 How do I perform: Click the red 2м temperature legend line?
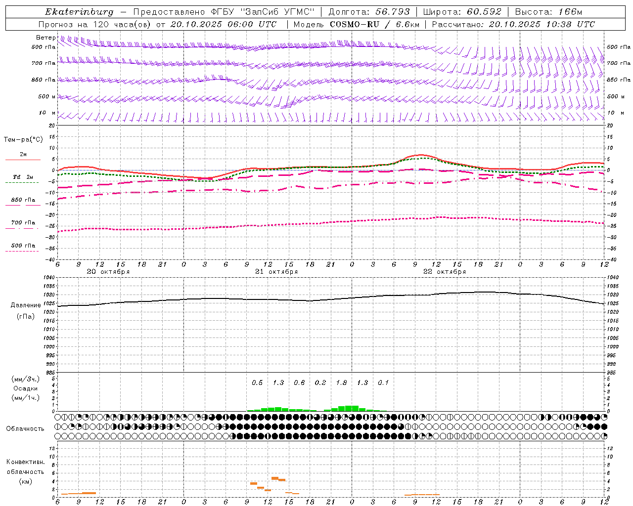[23, 160]
